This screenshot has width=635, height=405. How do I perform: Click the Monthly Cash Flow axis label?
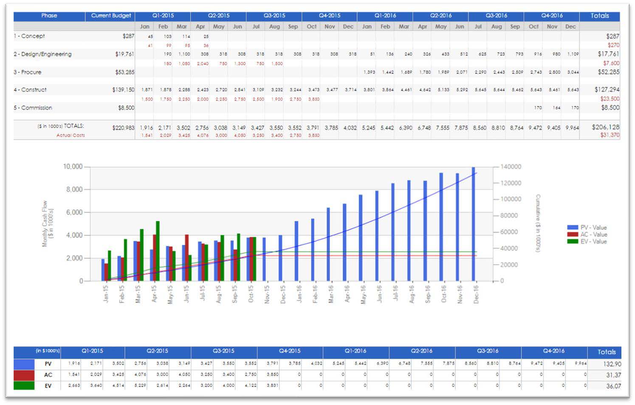(x=48, y=223)
